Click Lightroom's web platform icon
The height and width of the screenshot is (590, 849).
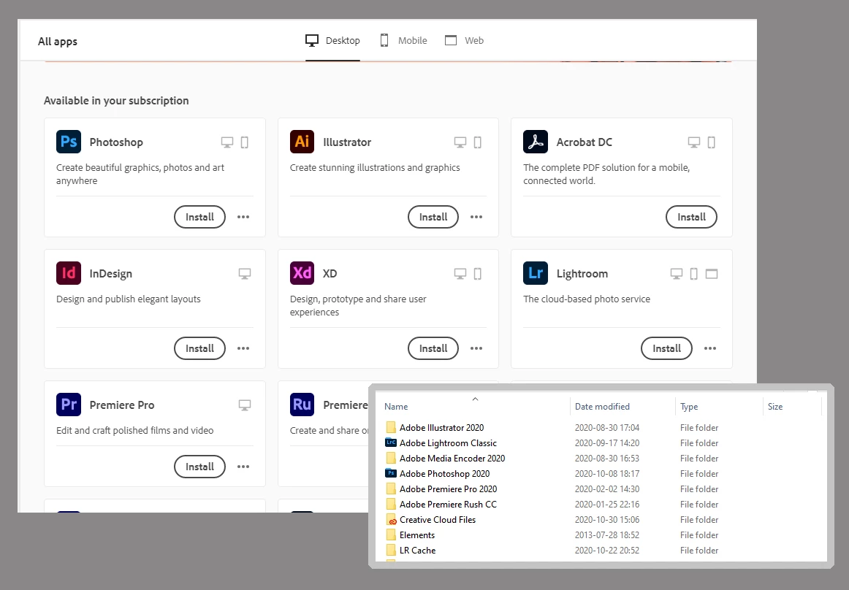pyautogui.click(x=712, y=274)
